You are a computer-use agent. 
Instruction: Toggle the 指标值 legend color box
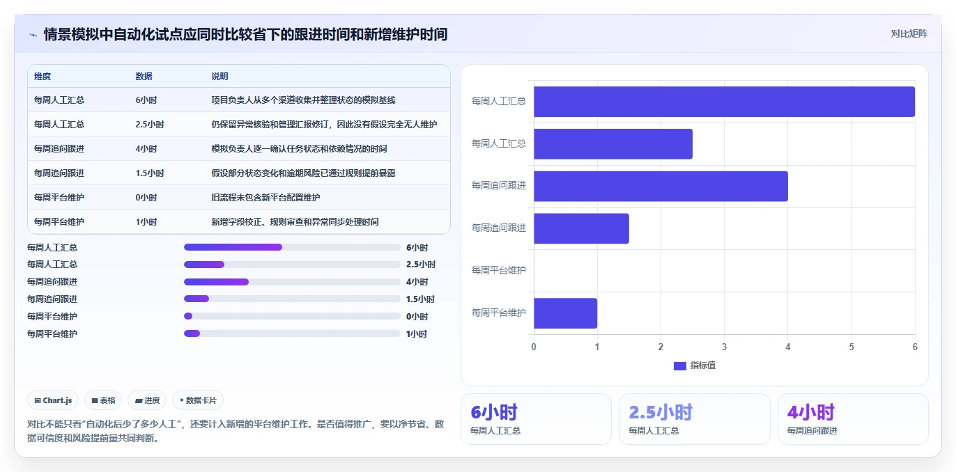tap(680, 365)
